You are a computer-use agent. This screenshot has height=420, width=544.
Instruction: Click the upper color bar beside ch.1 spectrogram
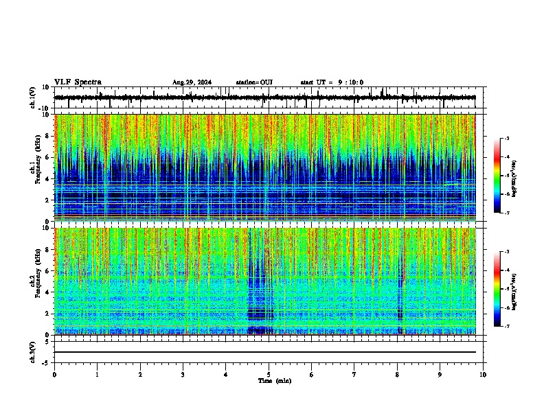coord(497,176)
